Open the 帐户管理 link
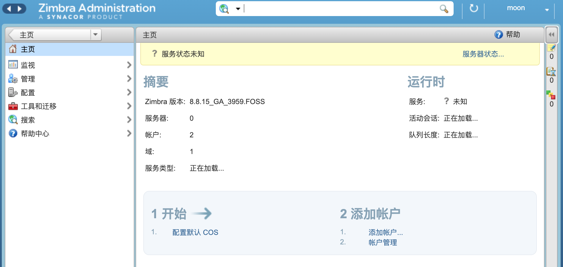The image size is (563, 267). coord(383,243)
